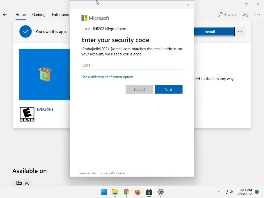The width and height of the screenshot is (264, 198).
Task: Open Microsoft Store taskbar icon
Action: 149,192
